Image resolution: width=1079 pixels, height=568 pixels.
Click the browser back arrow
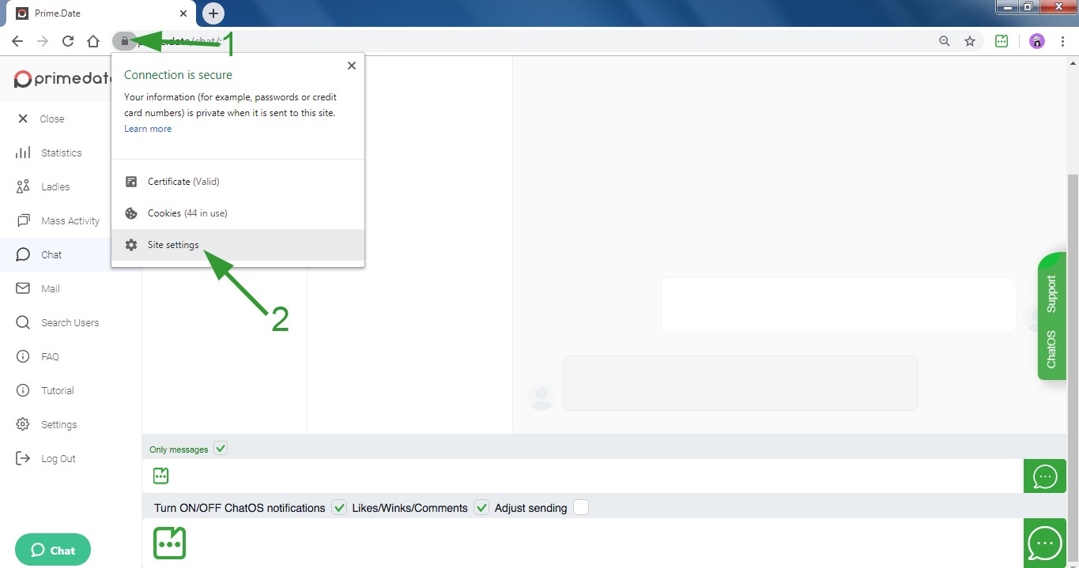click(17, 41)
